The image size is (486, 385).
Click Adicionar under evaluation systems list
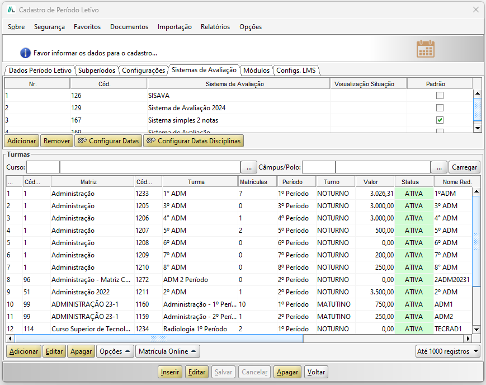[21, 141]
